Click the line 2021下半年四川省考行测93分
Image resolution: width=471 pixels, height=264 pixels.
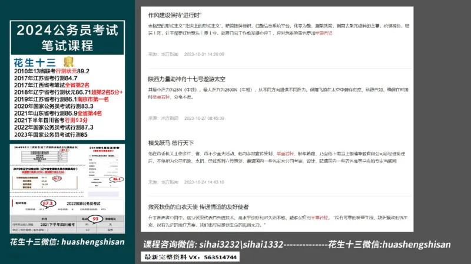(51, 120)
